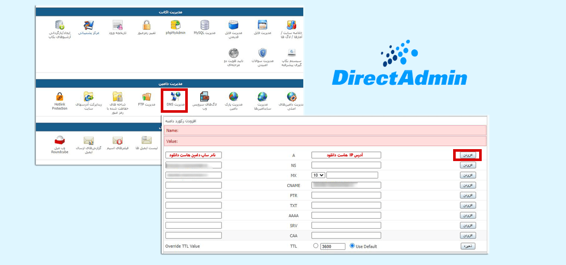Screen dimensions: 566x265
Task: Open MySQL Management (مدیریت MySQL) icon
Action: click(205, 25)
